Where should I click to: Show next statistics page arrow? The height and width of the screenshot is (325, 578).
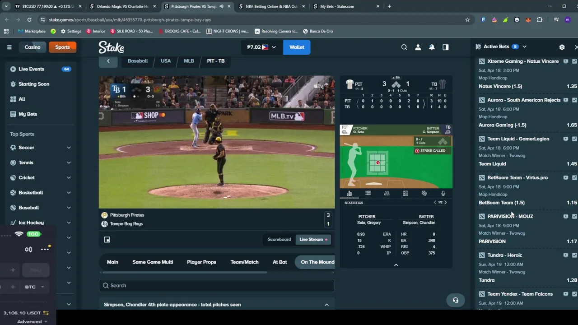tap(446, 203)
